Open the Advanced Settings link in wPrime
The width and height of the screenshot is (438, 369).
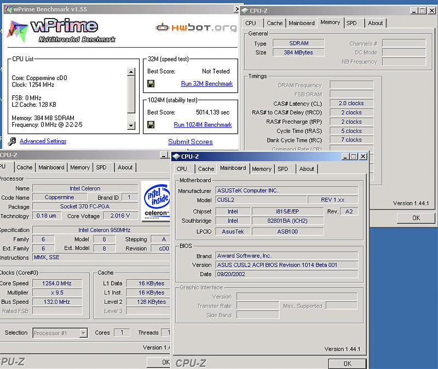43,141
